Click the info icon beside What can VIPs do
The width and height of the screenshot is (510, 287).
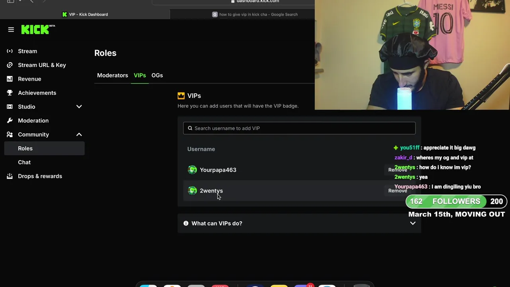pyautogui.click(x=186, y=223)
